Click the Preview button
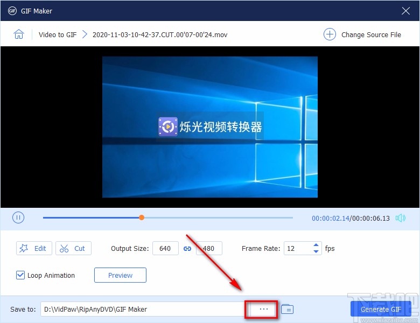This screenshot has width=420, height=323. (120, 275)
